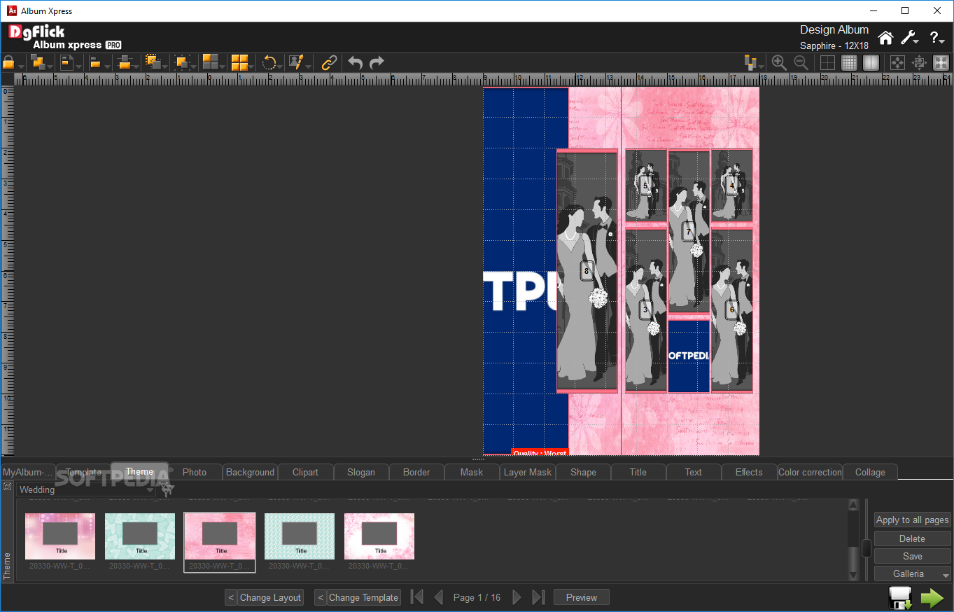
Task: Redo the last undone action
Action: coord(377,62)
